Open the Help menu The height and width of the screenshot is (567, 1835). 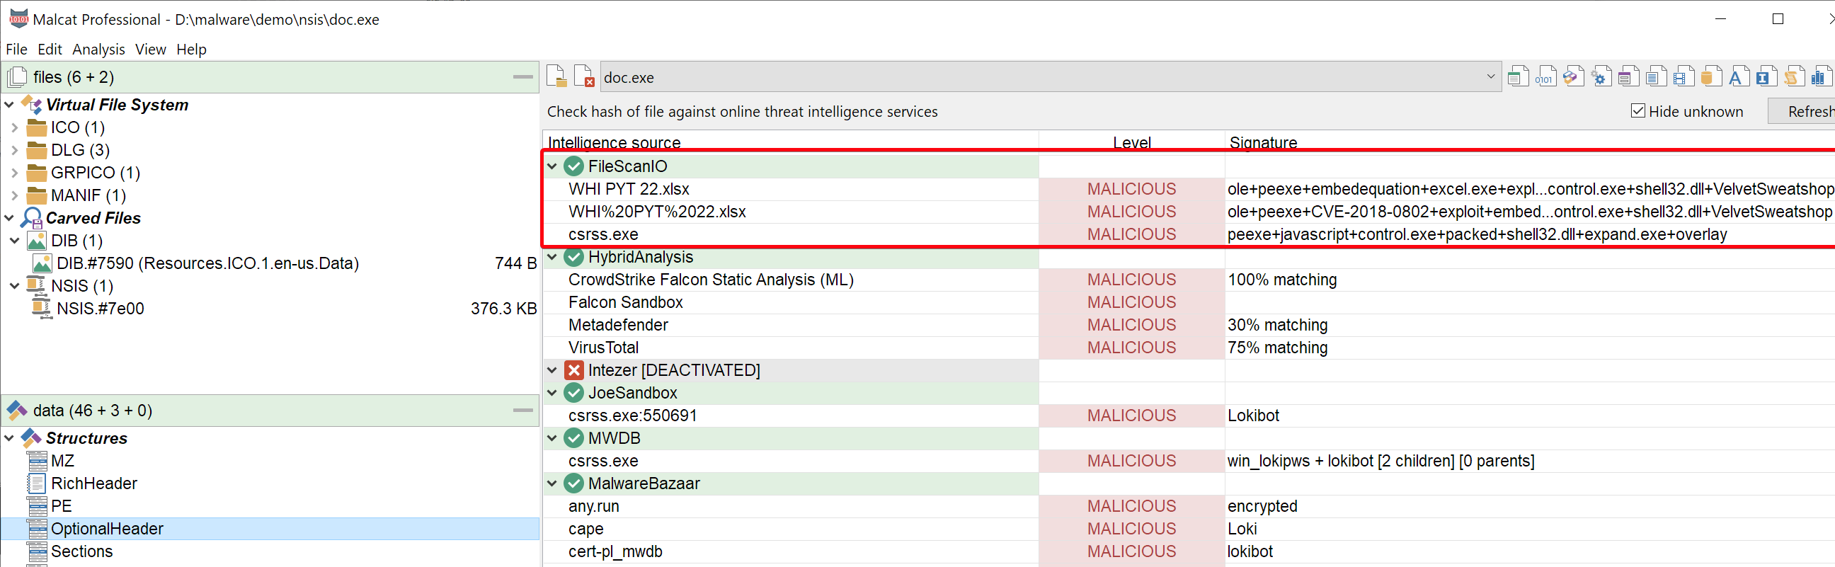[191, 49]
